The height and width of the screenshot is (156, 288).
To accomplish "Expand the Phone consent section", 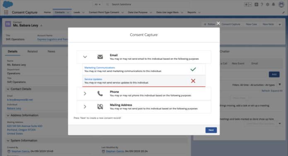I will (x=85, y=94).
